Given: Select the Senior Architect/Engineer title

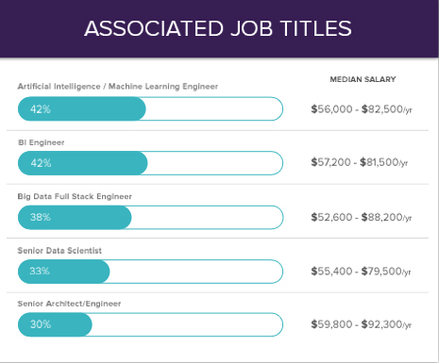Looking at the screenshot, I should 69,304.
